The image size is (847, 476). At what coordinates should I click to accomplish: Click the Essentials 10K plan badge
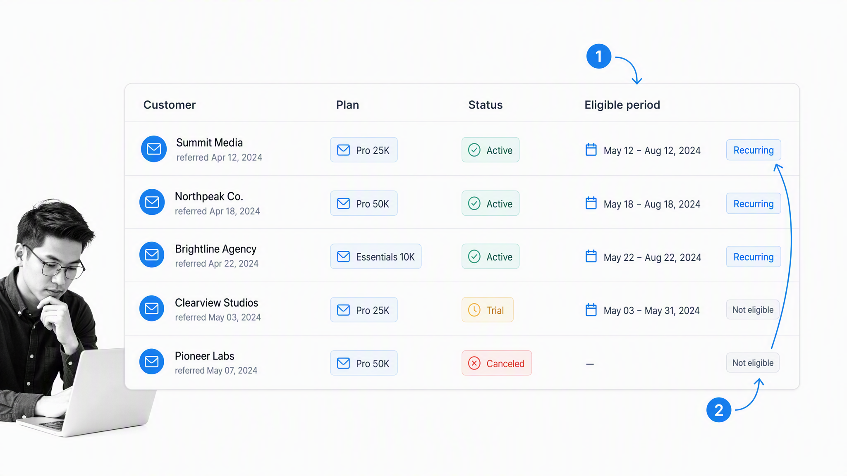(376, 256)
